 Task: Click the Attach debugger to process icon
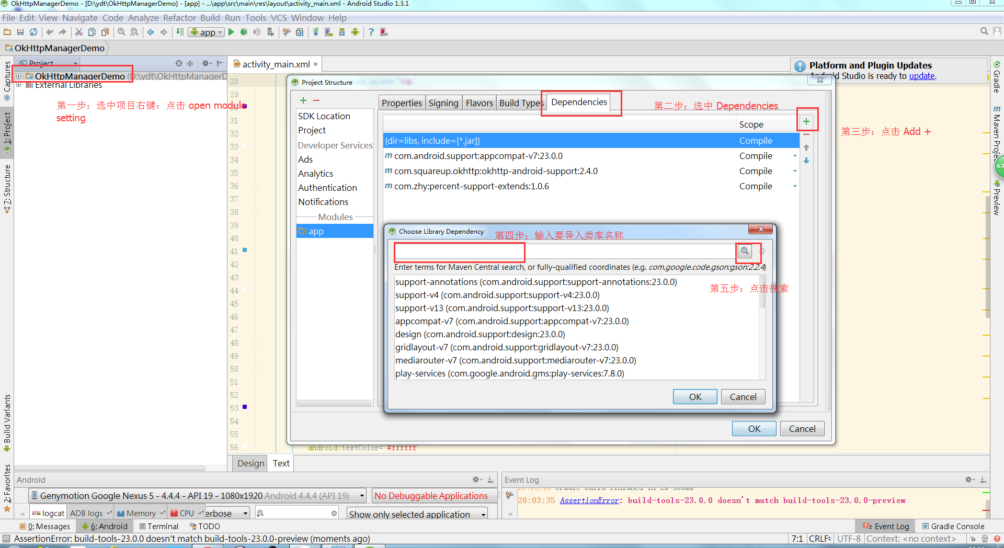tap(270, 32)
